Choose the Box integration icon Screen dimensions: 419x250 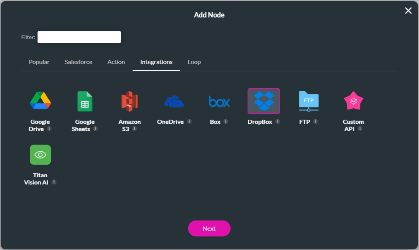pyautogui.click(x=219, y=101)
